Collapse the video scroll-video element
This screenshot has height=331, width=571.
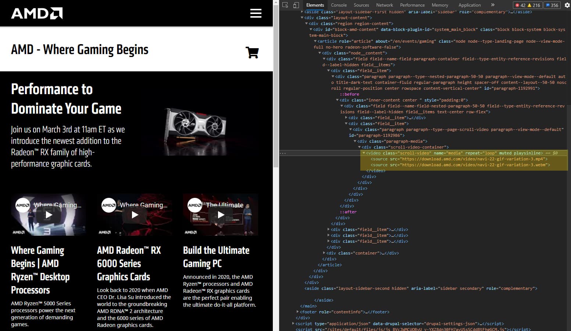[x=364, y=153]
